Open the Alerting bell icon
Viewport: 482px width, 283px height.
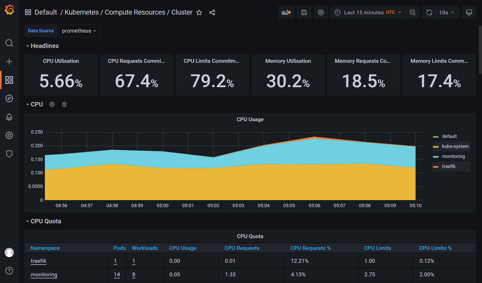(9, 117)
